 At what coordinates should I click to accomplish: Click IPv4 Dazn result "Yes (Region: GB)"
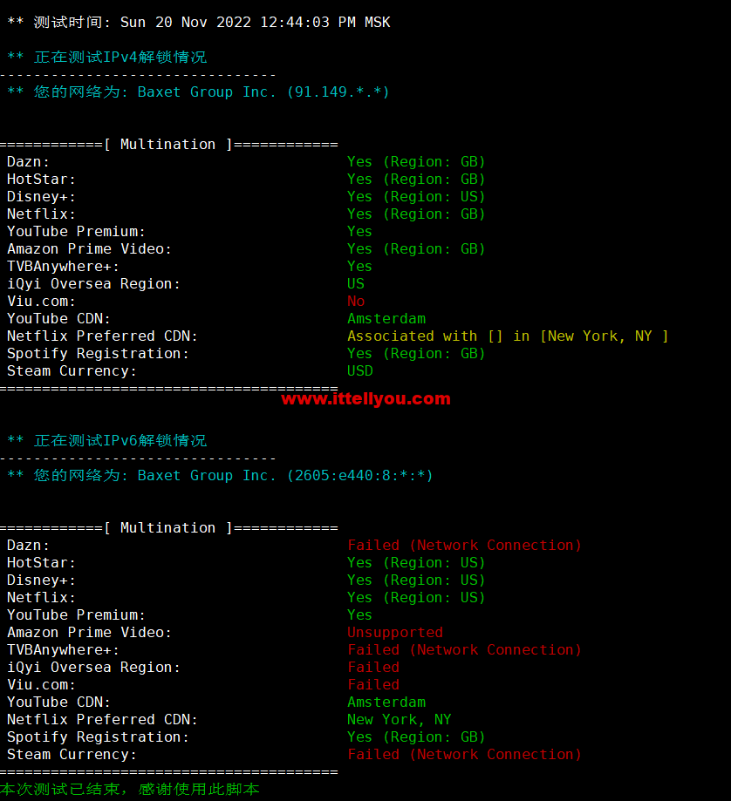click(416, 162)
